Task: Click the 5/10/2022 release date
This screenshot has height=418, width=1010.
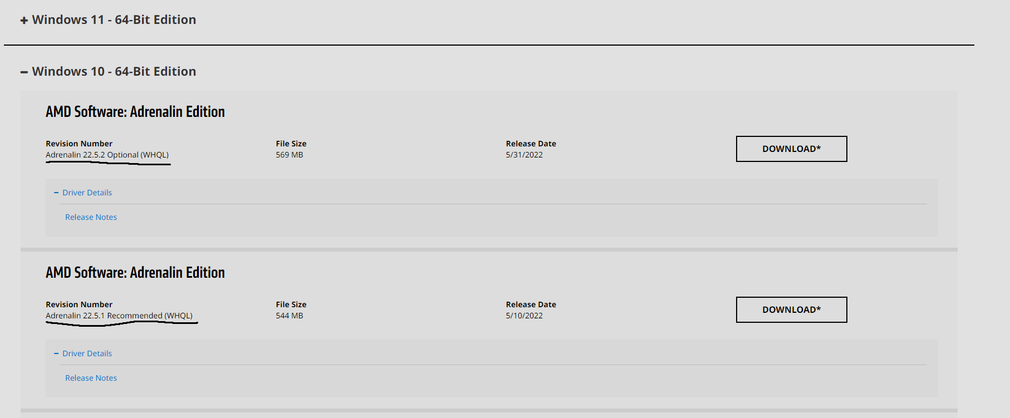Action: click(x=524, y=316)
